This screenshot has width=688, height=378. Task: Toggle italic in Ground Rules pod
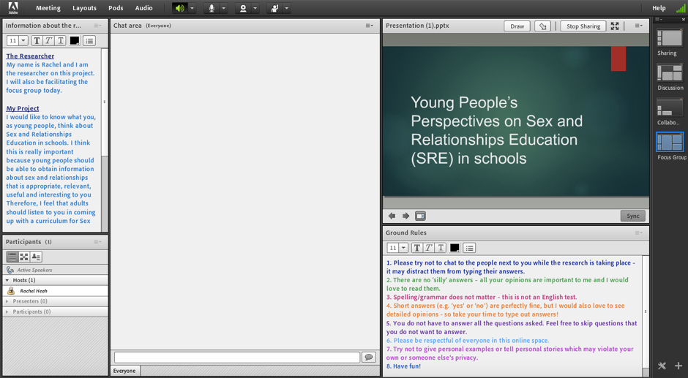tap(429, 248)
